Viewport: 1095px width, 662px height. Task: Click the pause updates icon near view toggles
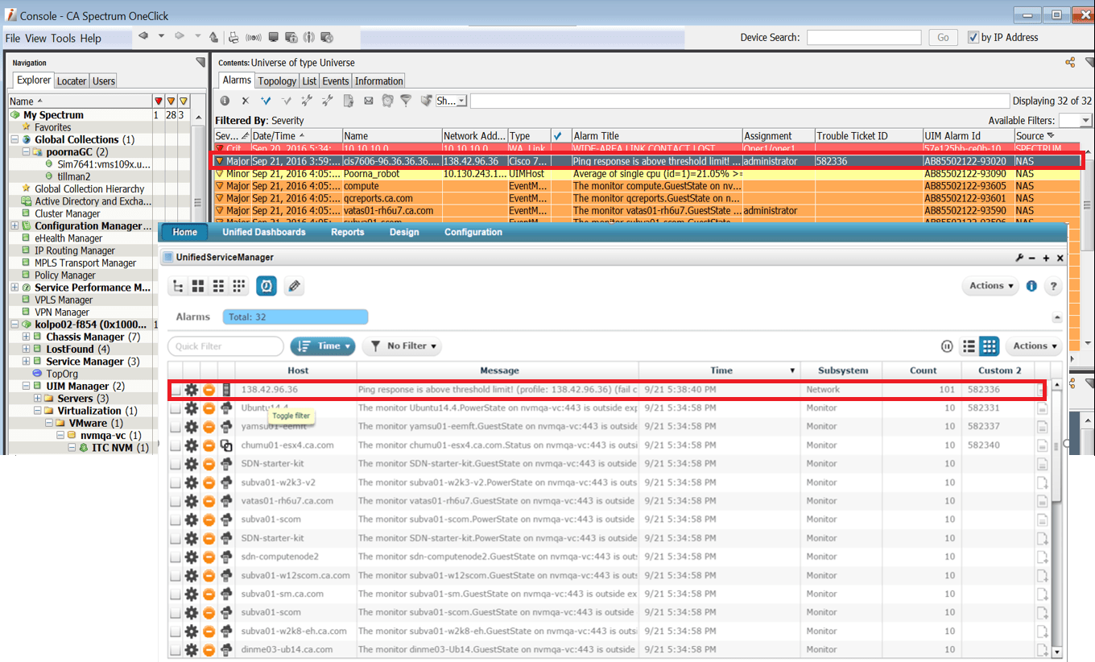coord(947,345)
